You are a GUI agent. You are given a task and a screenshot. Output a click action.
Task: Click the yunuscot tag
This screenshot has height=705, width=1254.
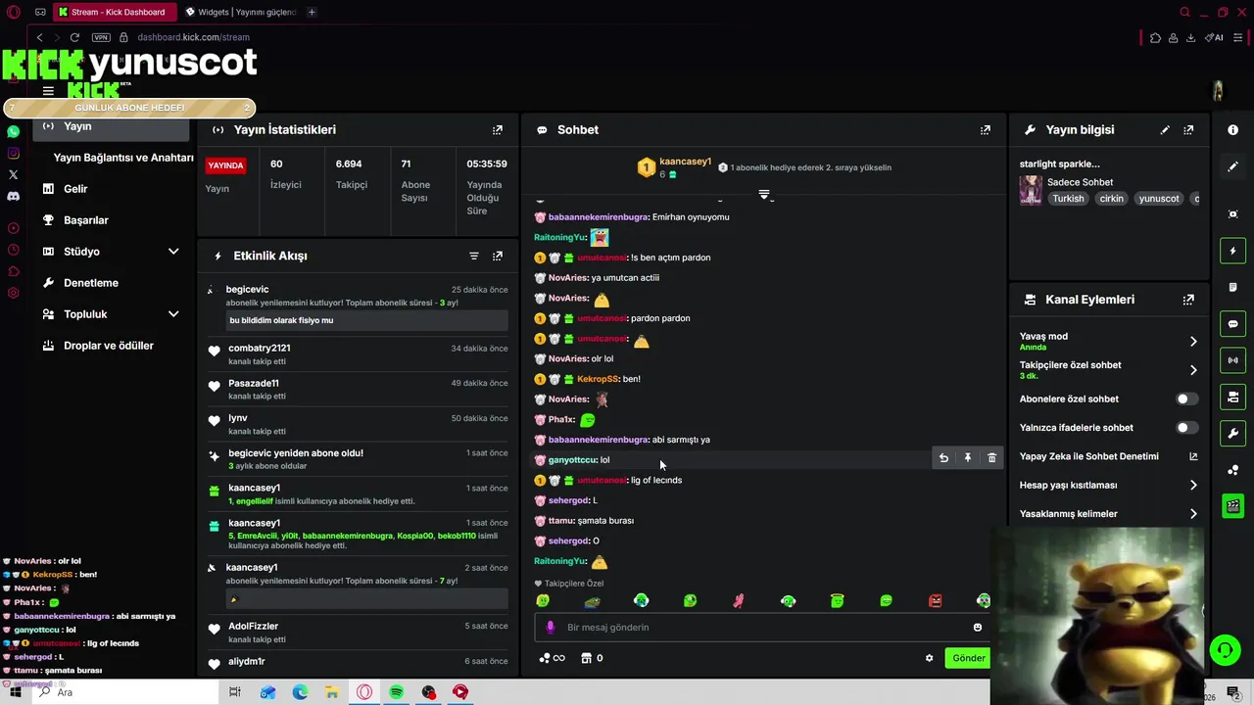(1159, 198)
